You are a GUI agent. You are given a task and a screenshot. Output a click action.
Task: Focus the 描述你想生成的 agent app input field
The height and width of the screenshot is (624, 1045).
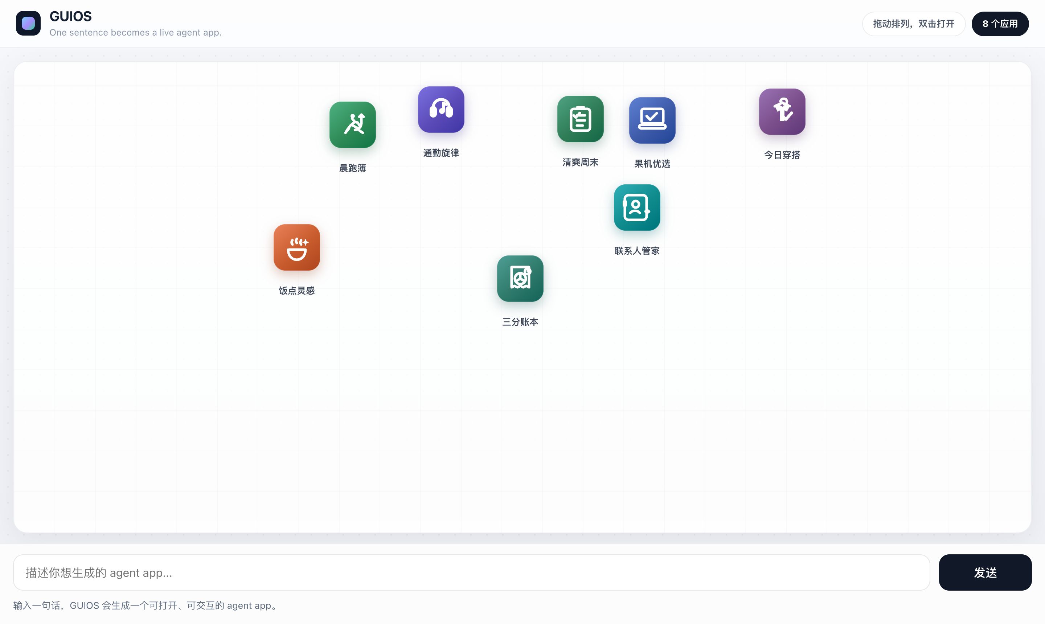[x=471, y=573]
